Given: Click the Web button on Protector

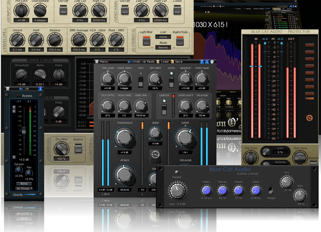Looking at the screenshot, I should 309,94.
